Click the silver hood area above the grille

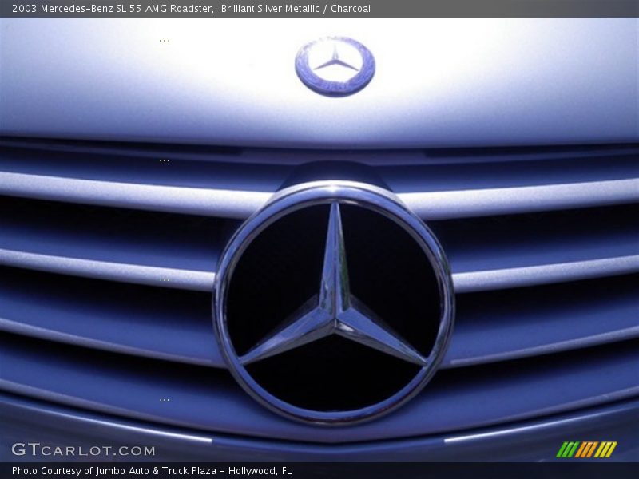(160, 96)
